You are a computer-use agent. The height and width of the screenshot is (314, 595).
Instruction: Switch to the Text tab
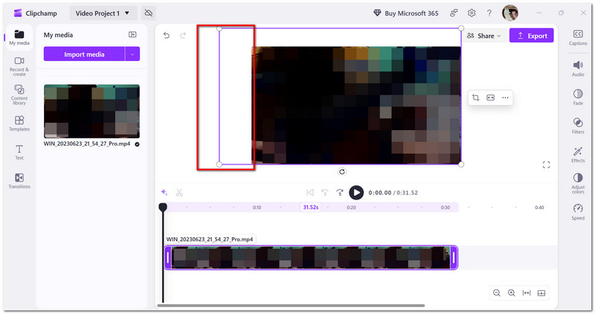click(19, 152)
